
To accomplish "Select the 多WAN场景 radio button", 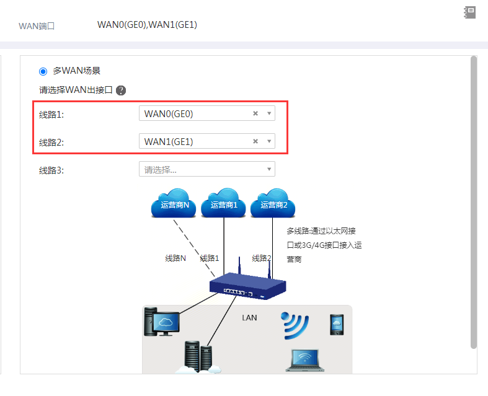I will (x=43, y=71).
